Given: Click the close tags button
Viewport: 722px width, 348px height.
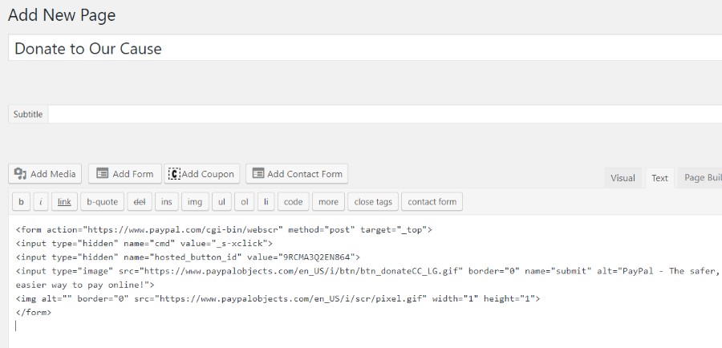Looking at the screenshot, I should [373, 202].
